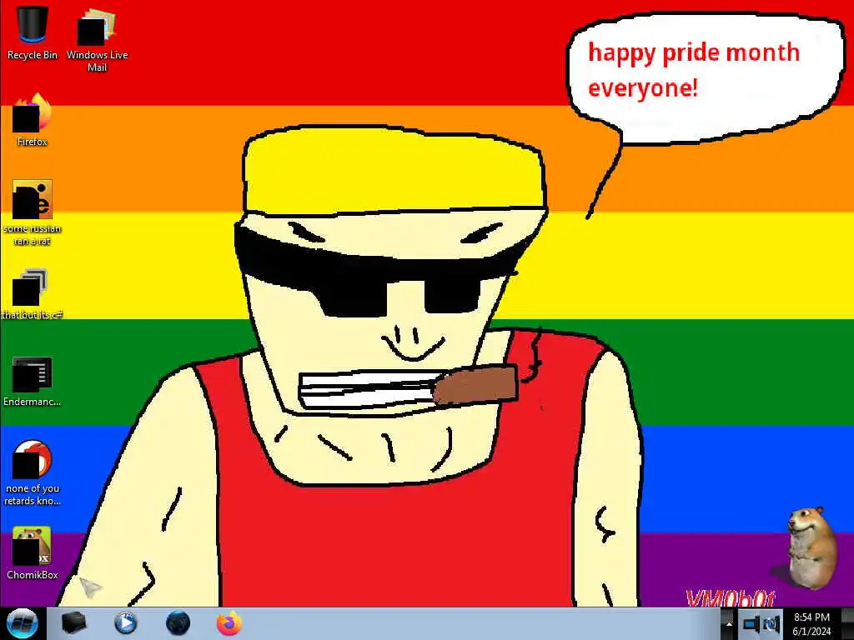
Task: Select the 'none of you' desktop shortcut
Action: 33,472
